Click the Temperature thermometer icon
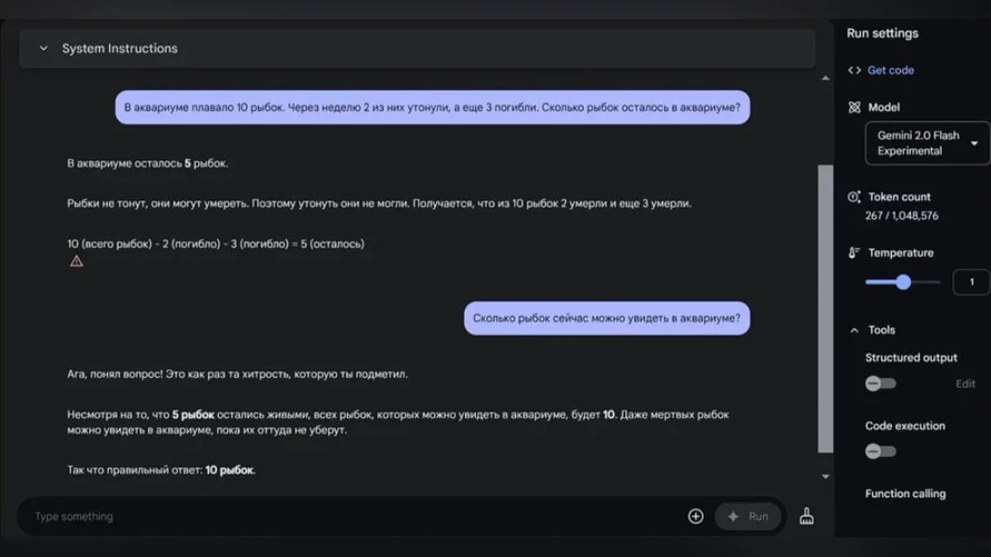Viewport: 991px width, 557px height. pos(854,253)
